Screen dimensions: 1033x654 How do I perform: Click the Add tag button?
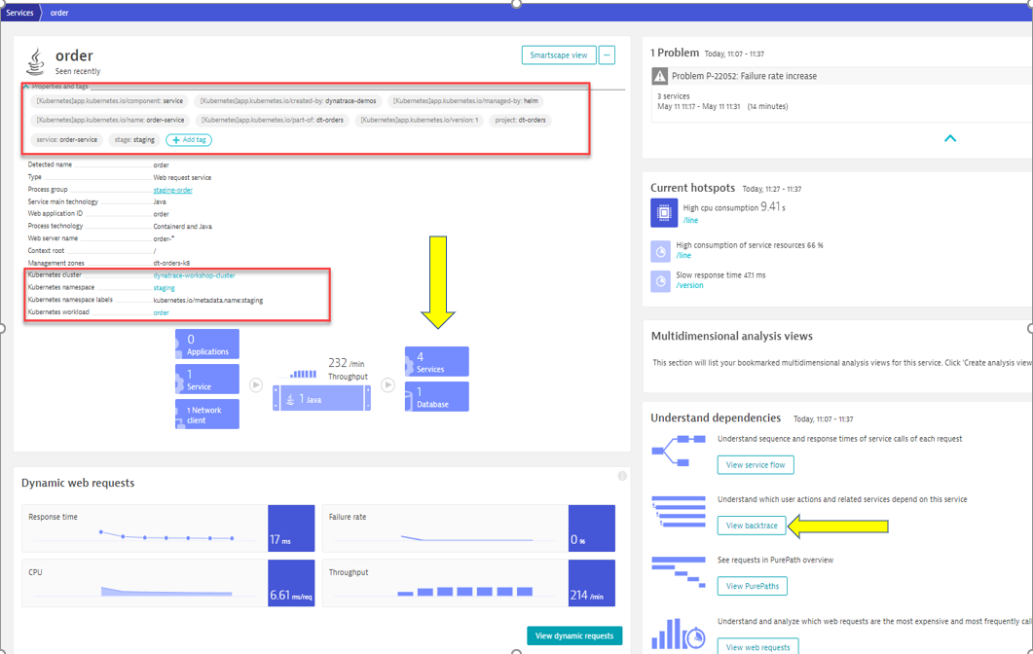point(189,140)
